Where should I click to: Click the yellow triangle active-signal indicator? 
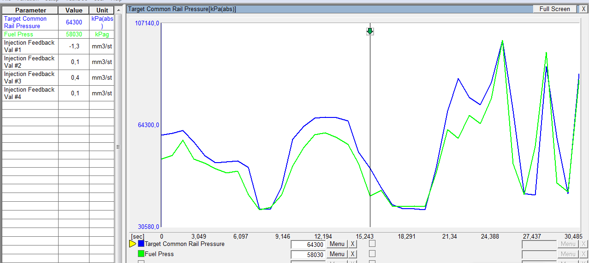coord(132,244)
